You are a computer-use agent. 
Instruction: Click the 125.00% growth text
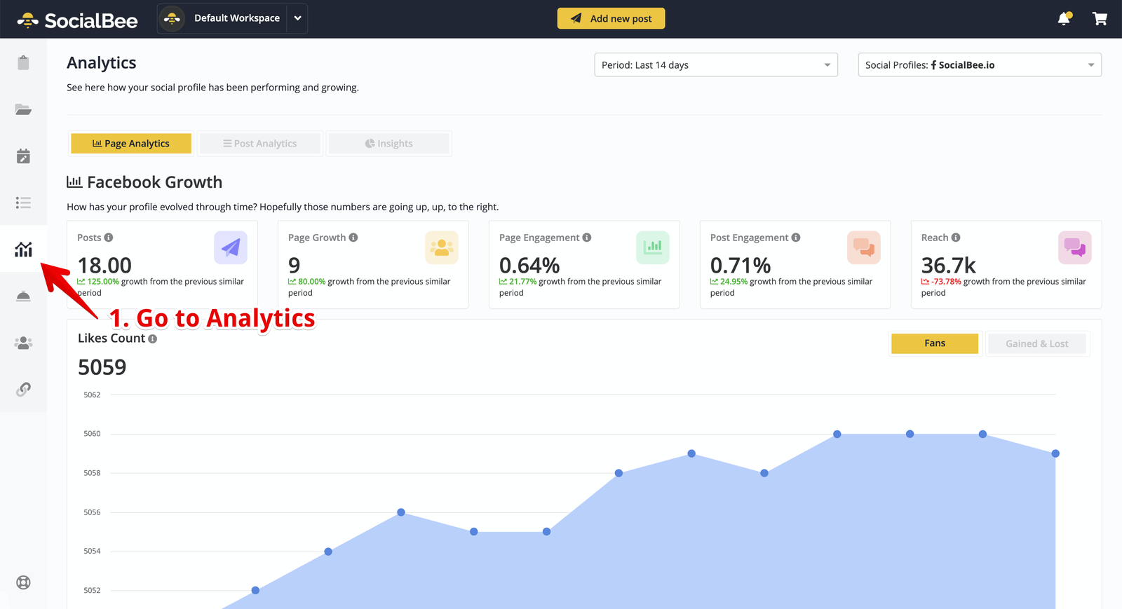tap(103, 282)
